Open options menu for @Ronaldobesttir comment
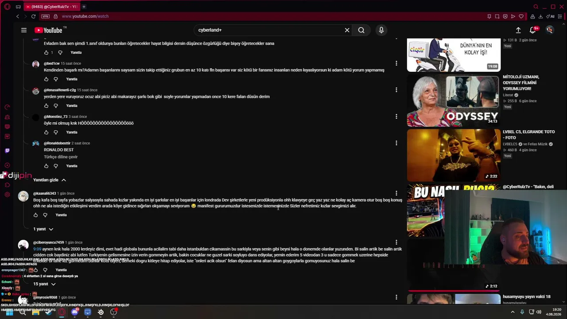This screenshot has height=319, width=567. pos(396,143)
